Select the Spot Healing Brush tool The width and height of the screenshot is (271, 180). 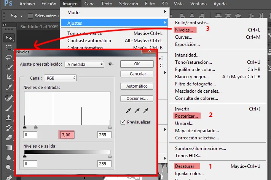[9, 98]
